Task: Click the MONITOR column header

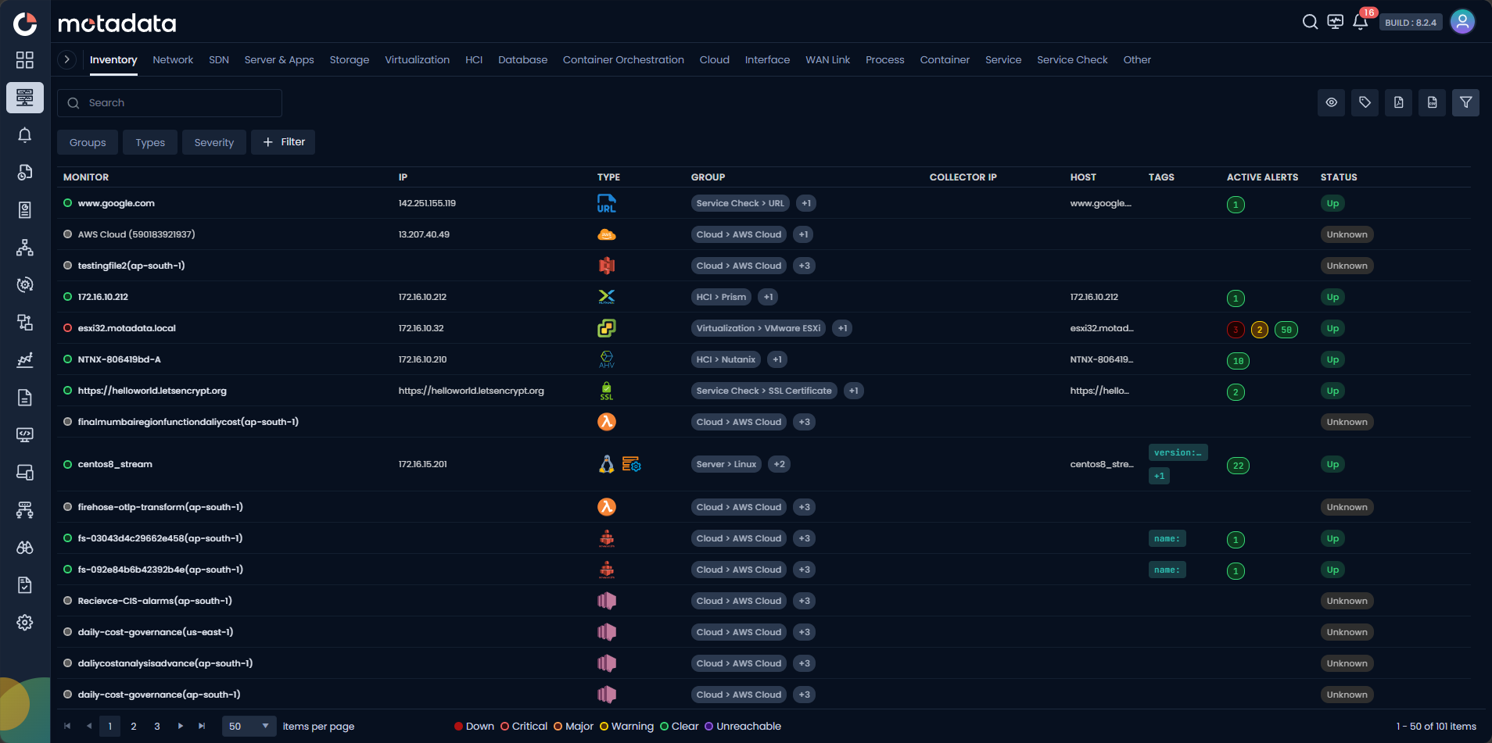Action: click(86, 177)
